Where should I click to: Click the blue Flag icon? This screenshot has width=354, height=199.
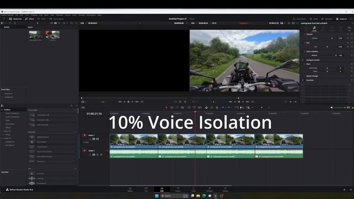(x=223, y=108)
